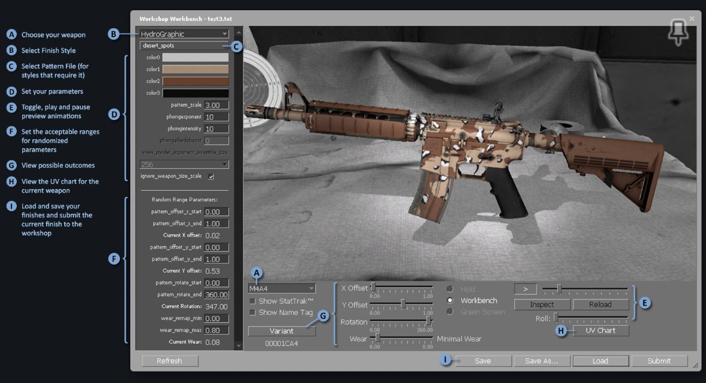Click the Current Y offset value 0.53
This screenshot has width=706, height=383.
coord(213,271)
